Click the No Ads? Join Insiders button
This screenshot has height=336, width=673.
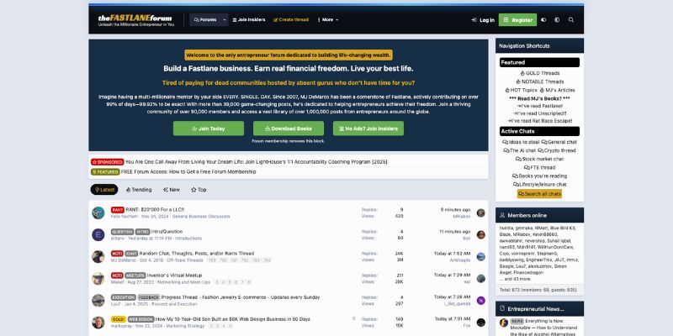click(368, 129)
